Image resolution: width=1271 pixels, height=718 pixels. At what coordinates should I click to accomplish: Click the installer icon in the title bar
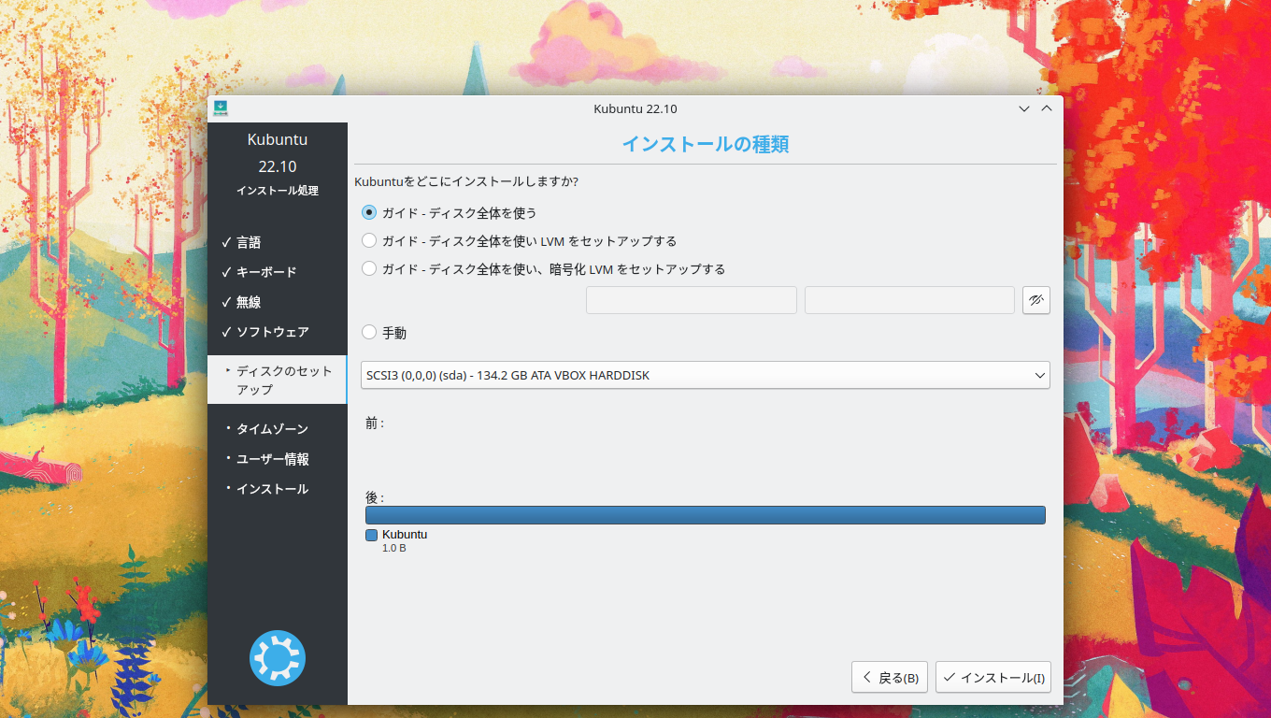221,108
